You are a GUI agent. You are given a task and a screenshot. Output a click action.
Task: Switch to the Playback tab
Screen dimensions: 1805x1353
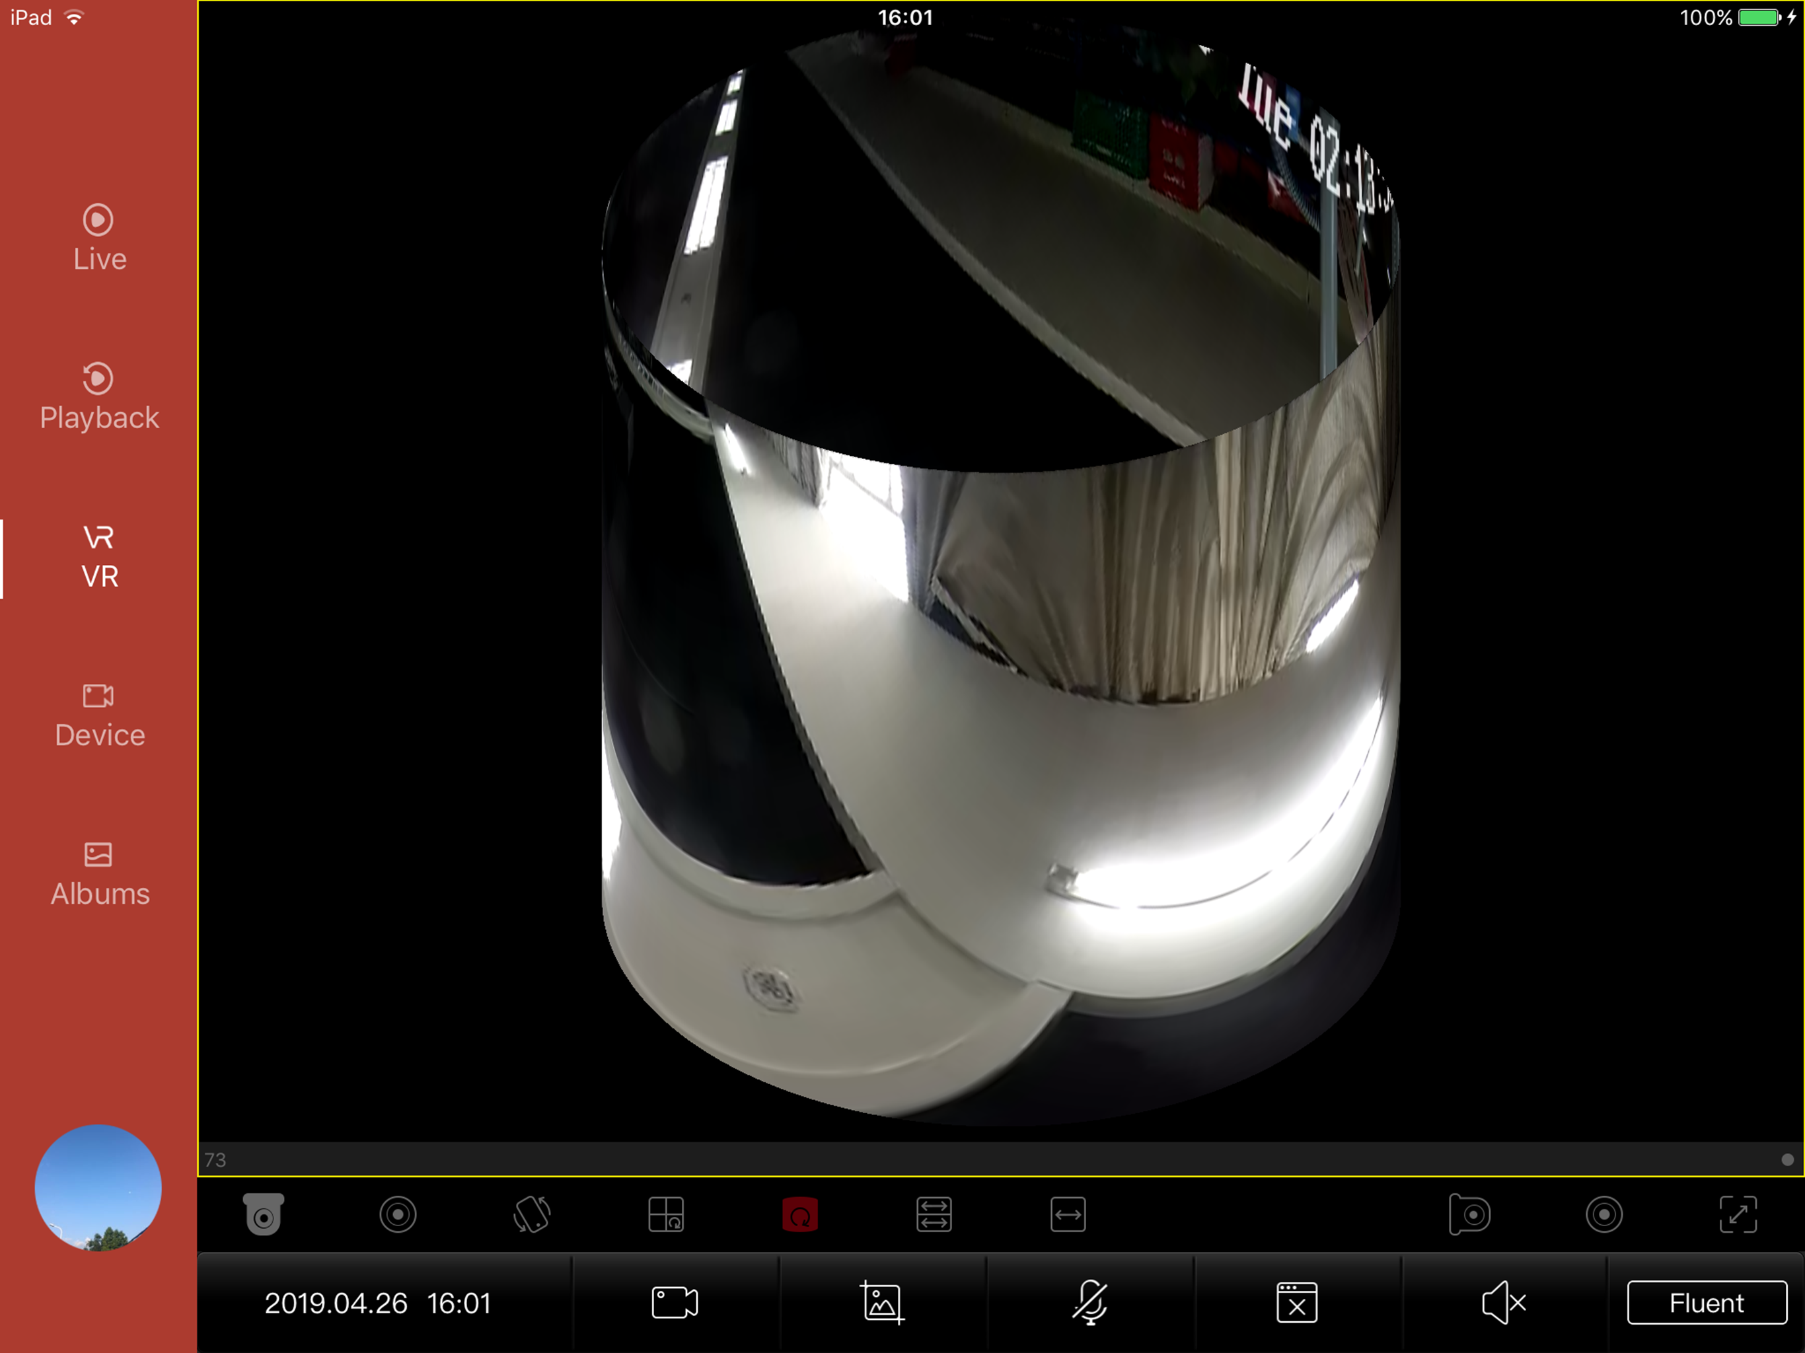coord(98,396)
